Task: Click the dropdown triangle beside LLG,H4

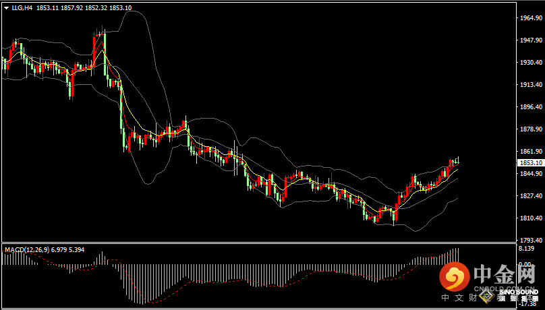Action: [x=6, y=7]
